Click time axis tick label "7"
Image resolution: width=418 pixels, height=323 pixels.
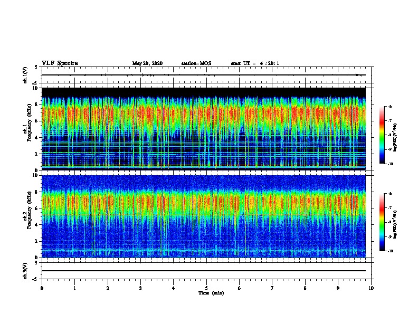click(x=272, y=288)
